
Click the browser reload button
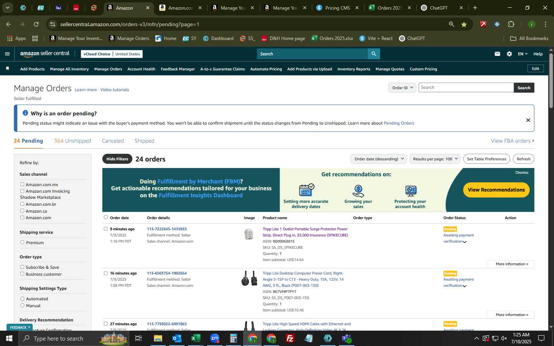(36, 24)
